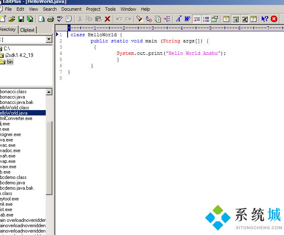284x235 pixels.
Task: Toggle Auto Indent toolbar button
Action: [197, 19]
